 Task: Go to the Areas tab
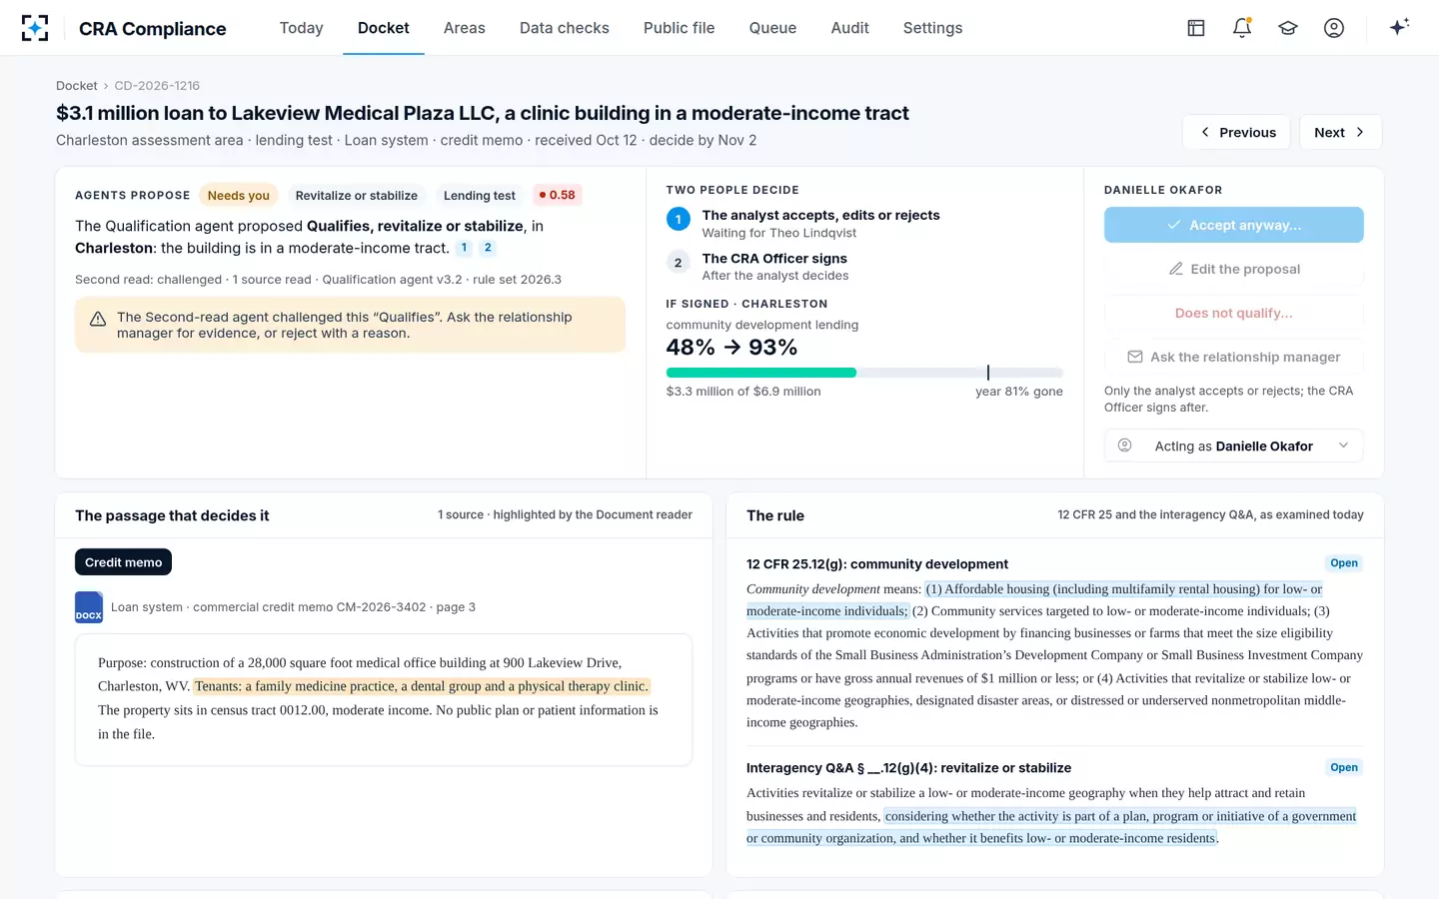tap(465, 28)
